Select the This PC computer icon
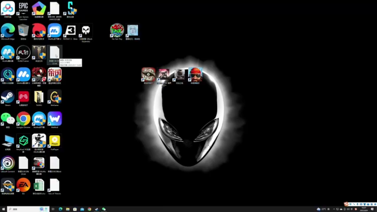 click(x=8, y=142)
